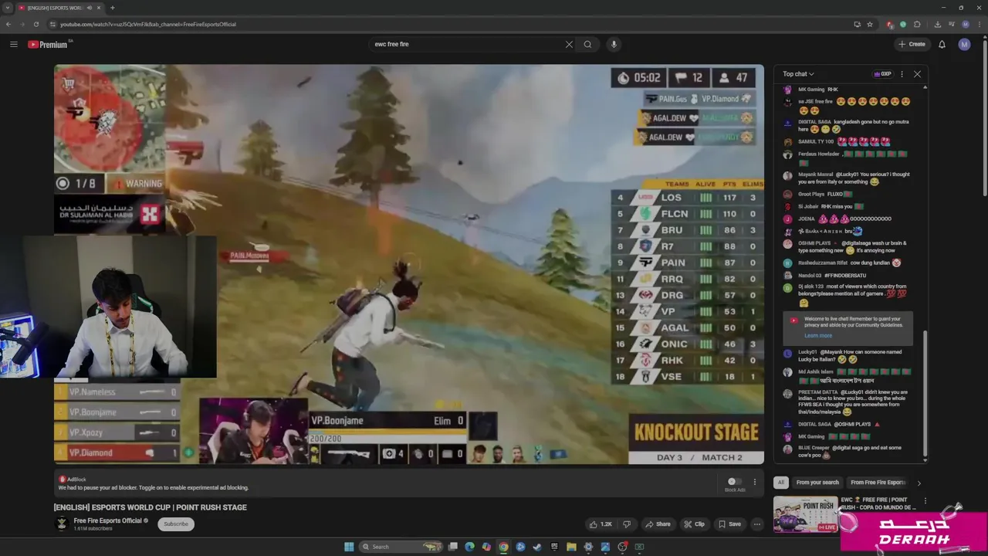Open the YouTube guide hamburger menu
Viewport: 988px width, 556px height.
tap(13, 44)
